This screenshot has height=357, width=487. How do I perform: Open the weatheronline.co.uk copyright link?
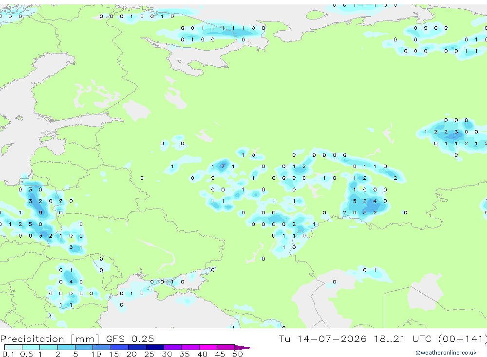pyautogui.click(x=446, y=353)
